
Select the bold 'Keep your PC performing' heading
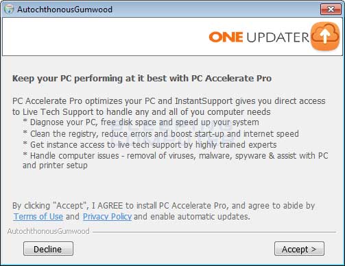click(142, 78)
